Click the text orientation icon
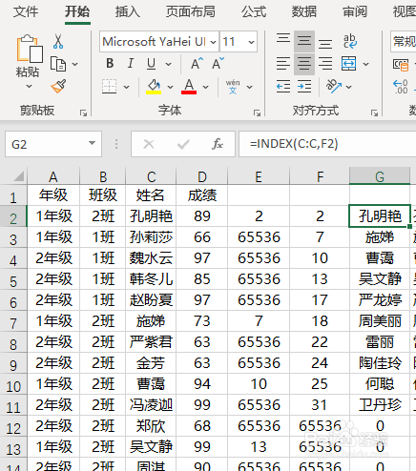416x471 pixels. tap(334, 87)
